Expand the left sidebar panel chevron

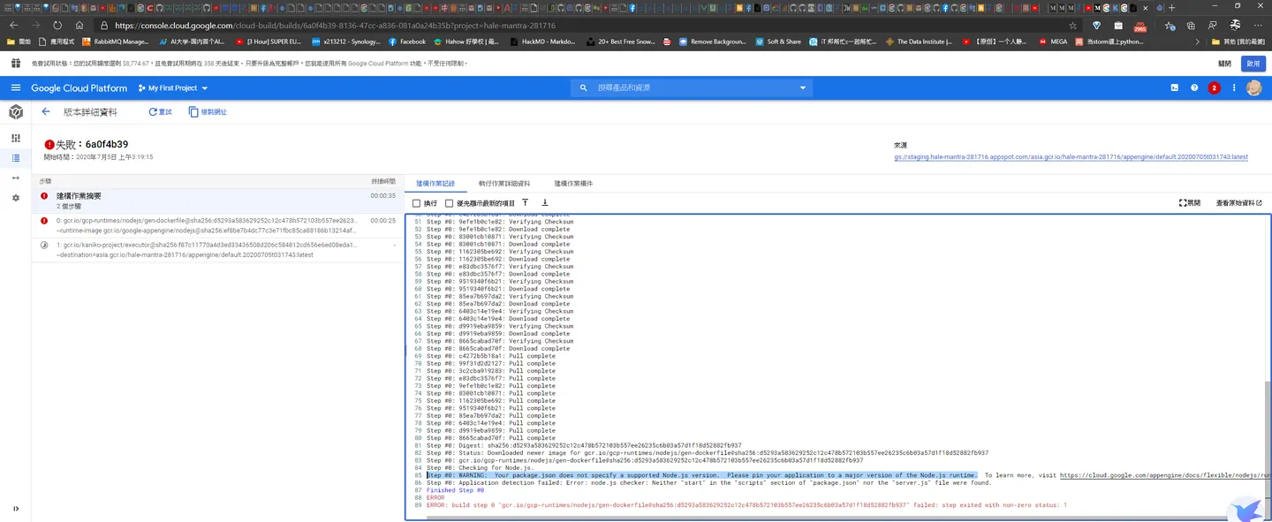coord(16,509)
